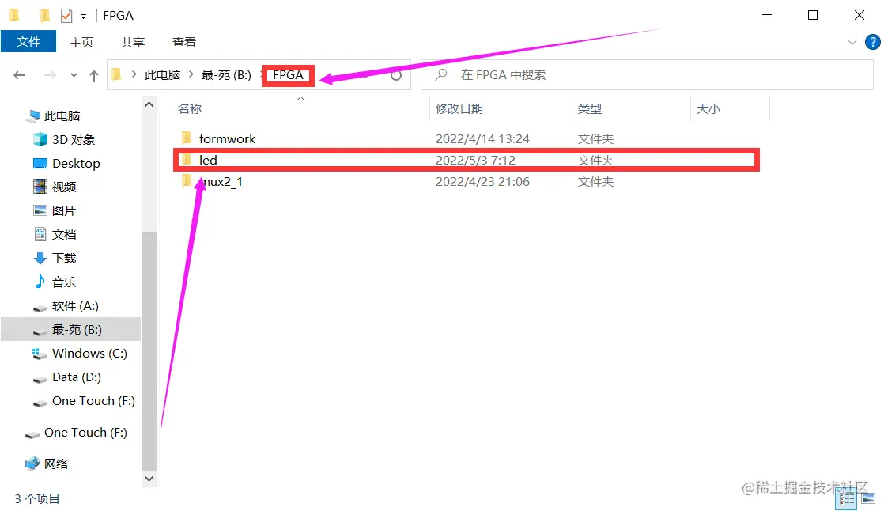Select 最-苑 (B:) drive in navigation pane
Screen dimensions: 884x511
click(77, 329)
